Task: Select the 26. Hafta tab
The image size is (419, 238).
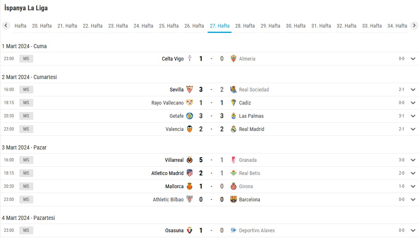Action: [194, 26]
